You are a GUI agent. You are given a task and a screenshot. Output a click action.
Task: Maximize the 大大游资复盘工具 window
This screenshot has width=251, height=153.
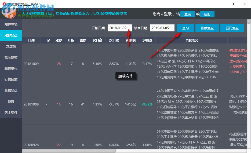point(232,4)
